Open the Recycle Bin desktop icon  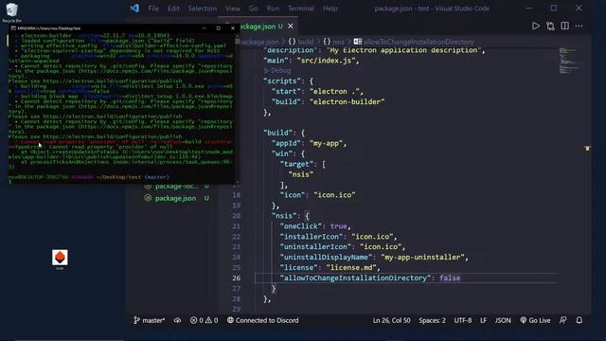[12, 12]
